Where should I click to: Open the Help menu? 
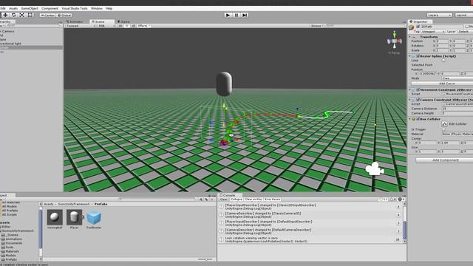pos(109,8)
